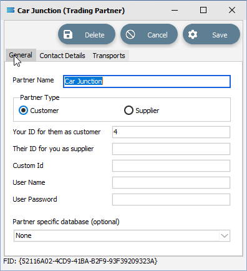The height and width of the screenshot is (271, 247).
Task: Click the User Password input field
Action: coord(171,199)
